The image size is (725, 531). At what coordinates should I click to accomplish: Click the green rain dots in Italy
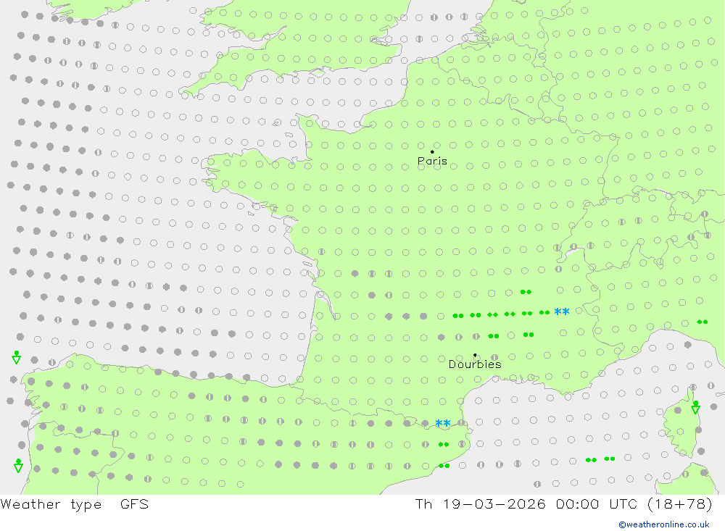703,322
